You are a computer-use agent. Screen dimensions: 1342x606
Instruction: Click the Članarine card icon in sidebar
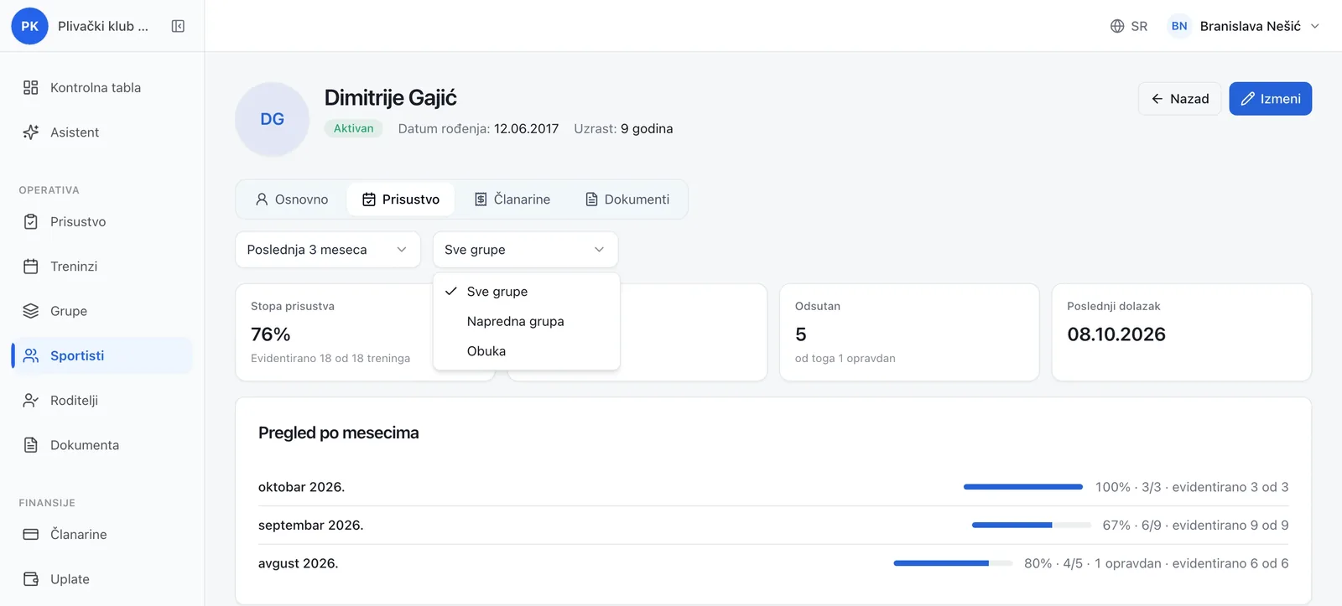click(x=31, y=534)
